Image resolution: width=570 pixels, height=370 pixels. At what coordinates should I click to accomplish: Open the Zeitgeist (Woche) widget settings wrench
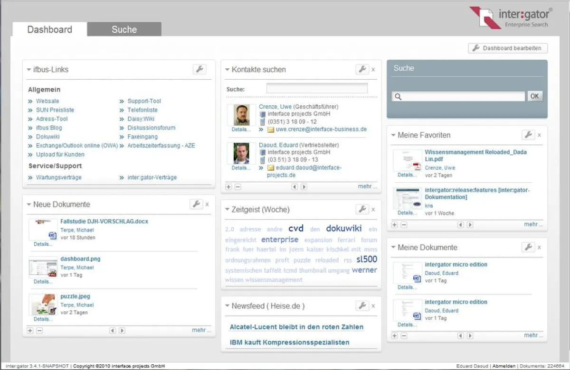(362, 209)
